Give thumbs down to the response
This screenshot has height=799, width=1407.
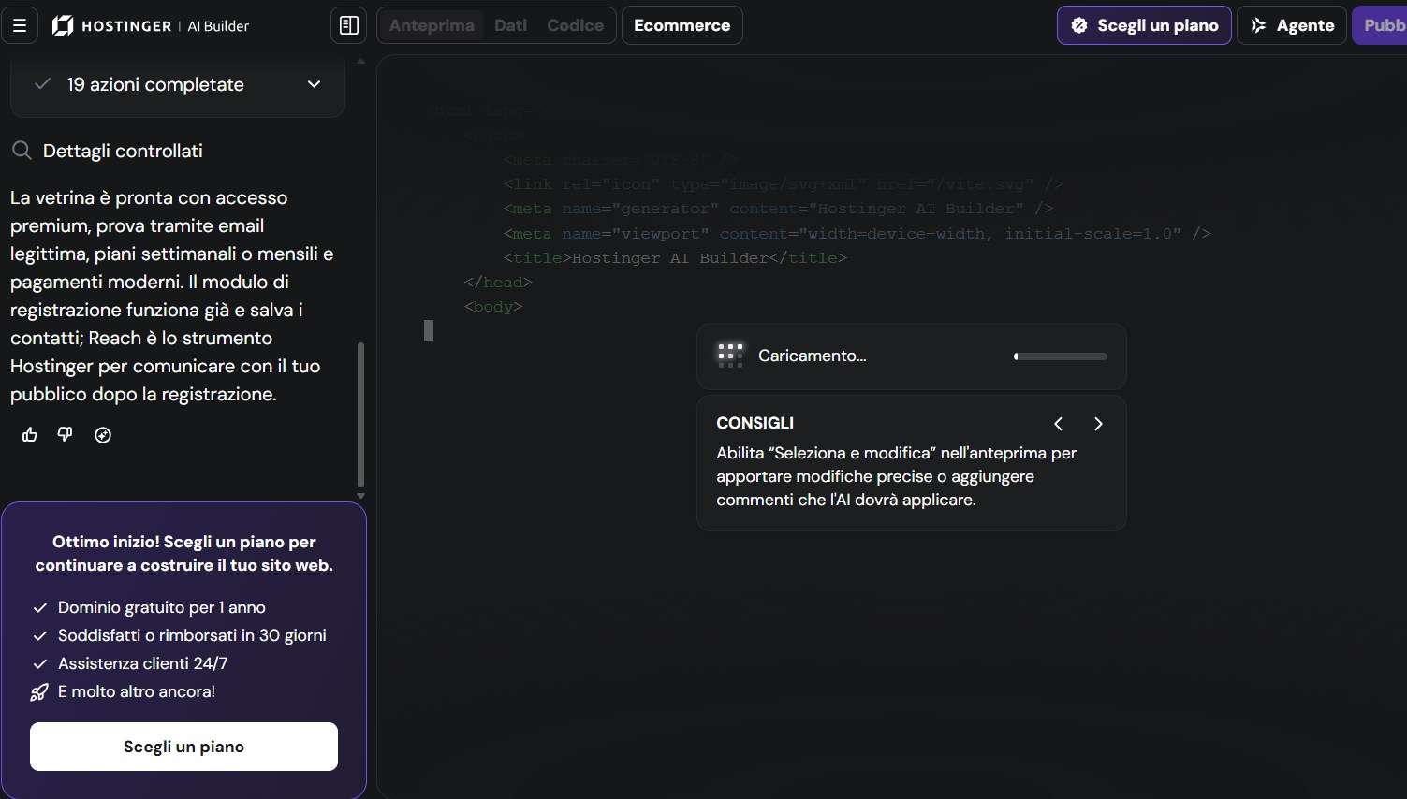65,434
